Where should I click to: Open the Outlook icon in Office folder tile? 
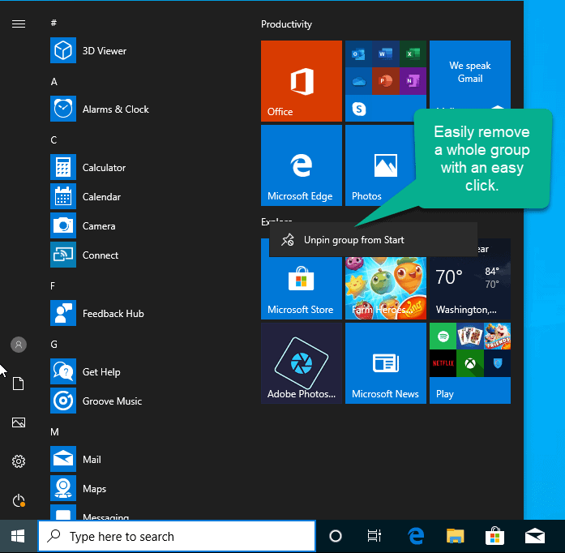pyautogui.click(x=358, y=54)
